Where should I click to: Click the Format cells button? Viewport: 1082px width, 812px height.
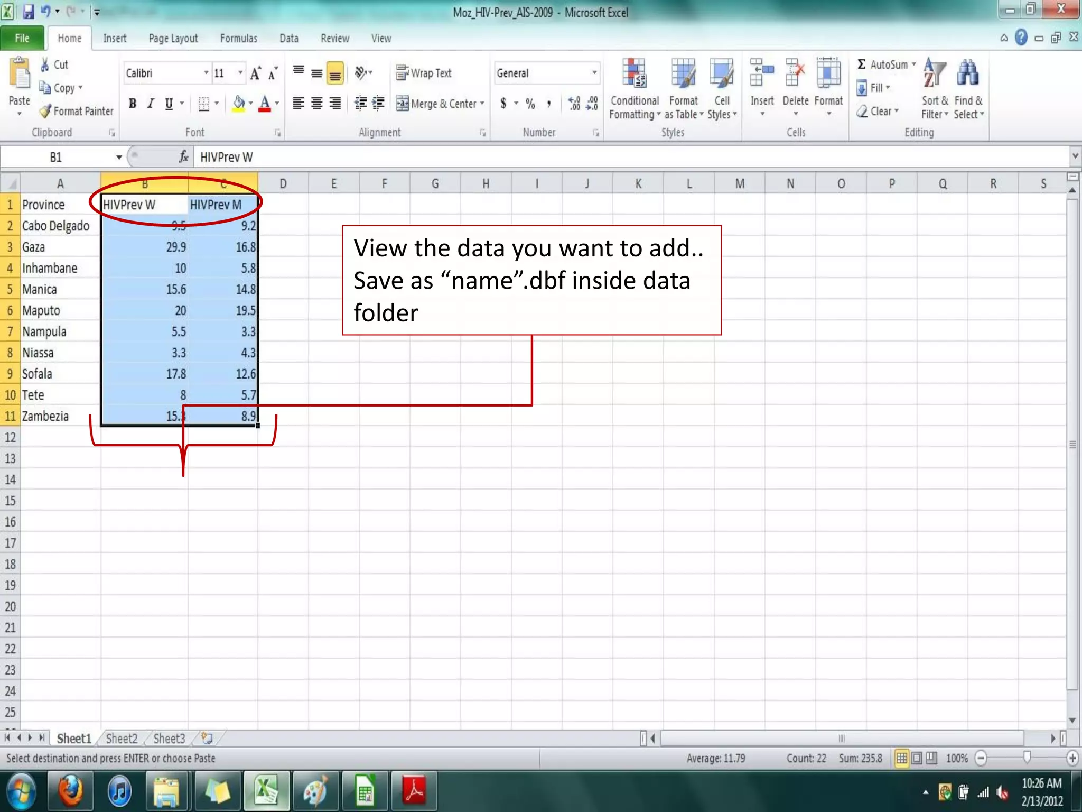click(x=828, y=87)
